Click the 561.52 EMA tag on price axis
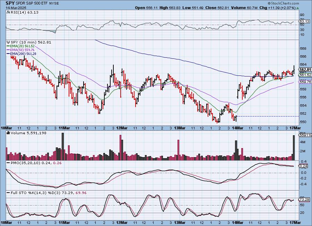312x226 pixels. [305, 75]
